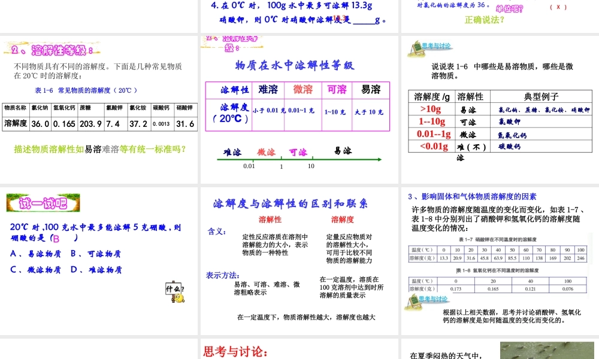The height and width of the screenshot is (359, 599).
Task: Click the 什么? signpost smiley icon
Action: click(175, 293)
